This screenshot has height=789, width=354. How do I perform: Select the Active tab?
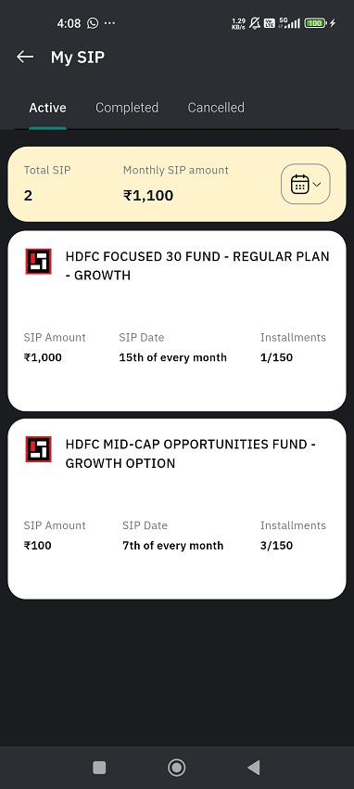point(47,108)
